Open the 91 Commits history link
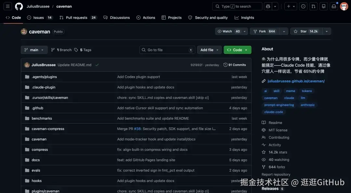 click(x=235, y=65)
